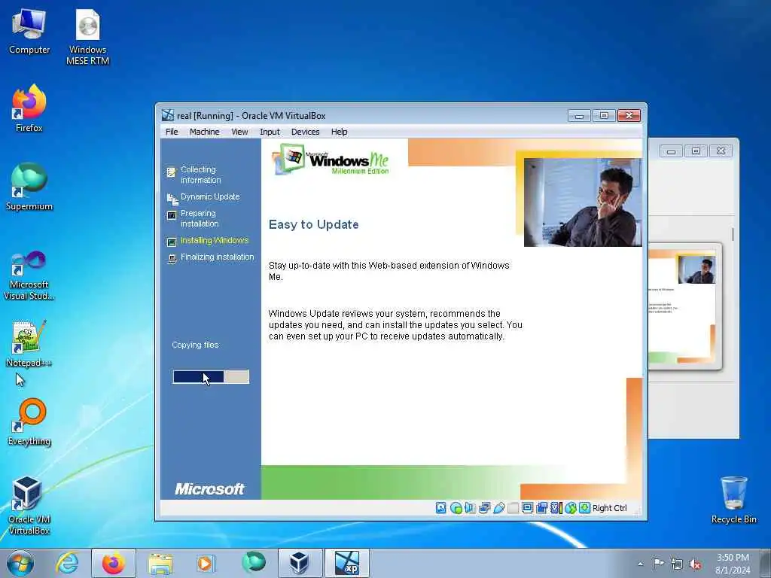Image resolution: width=771 pixels, height=578 pixels.
Task: Open the network tray icon
Action: (677, 564)
